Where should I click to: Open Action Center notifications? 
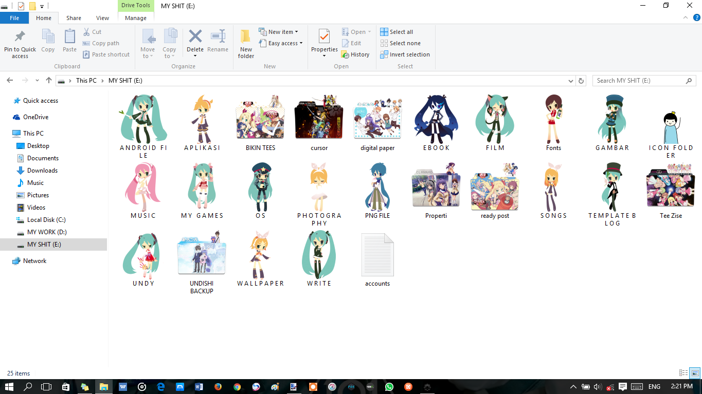pos(623,387)
